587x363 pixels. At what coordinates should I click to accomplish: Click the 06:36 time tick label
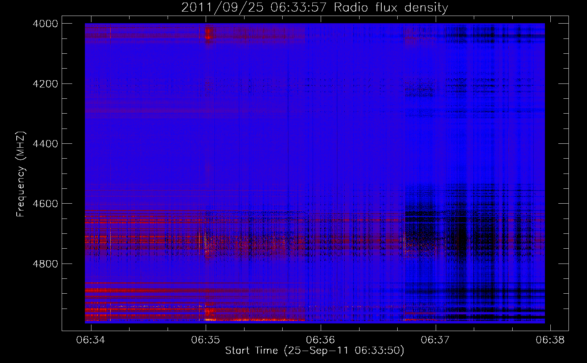click(x=320, y=340)
